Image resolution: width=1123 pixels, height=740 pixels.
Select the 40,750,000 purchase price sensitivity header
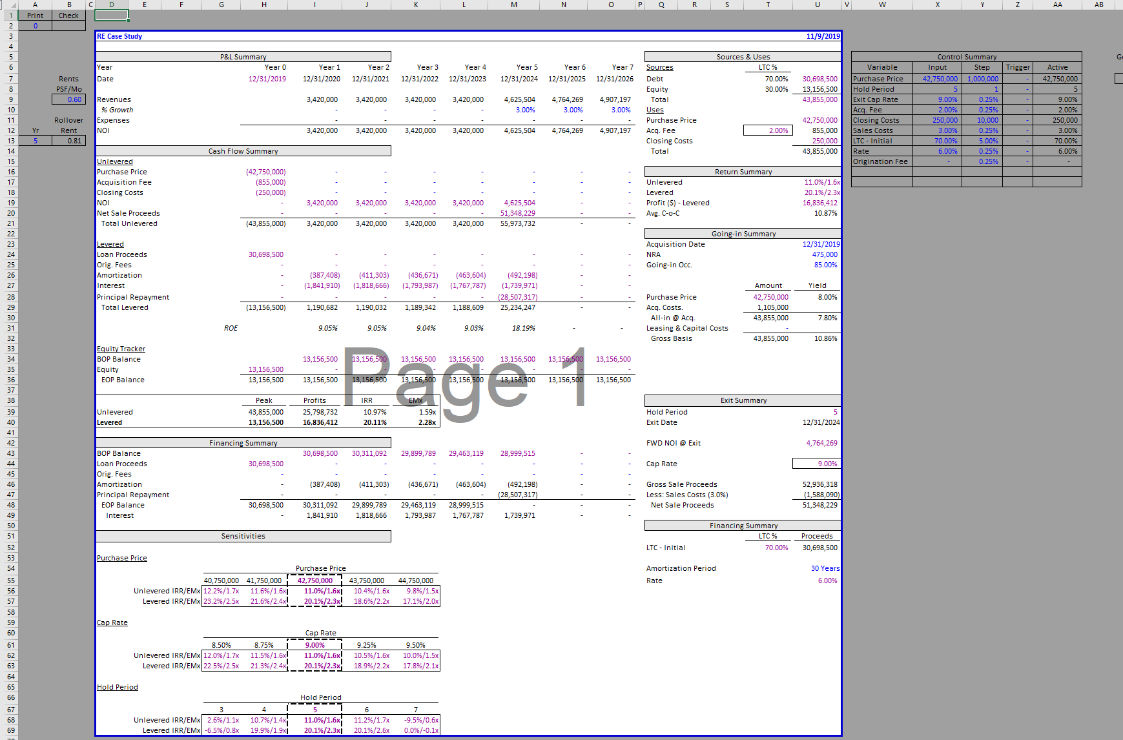click(x=222, y=581)
